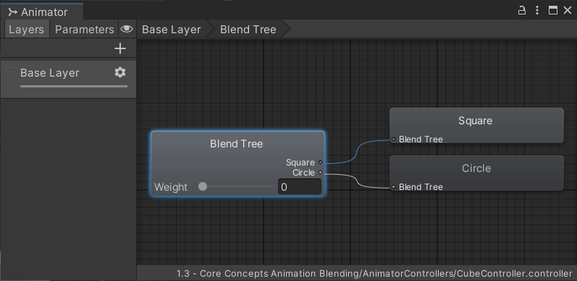577x281 pixels.
Task: Open Base Layer gear settings
Action: point(120,72)
